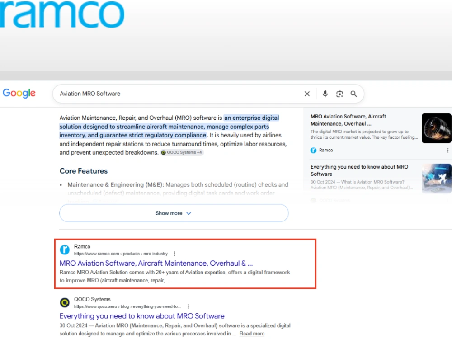Image resolution: width=452 pixels, height=339 pixels.
Task: Click Ramco favicon in search result
Action: (65, 250)
